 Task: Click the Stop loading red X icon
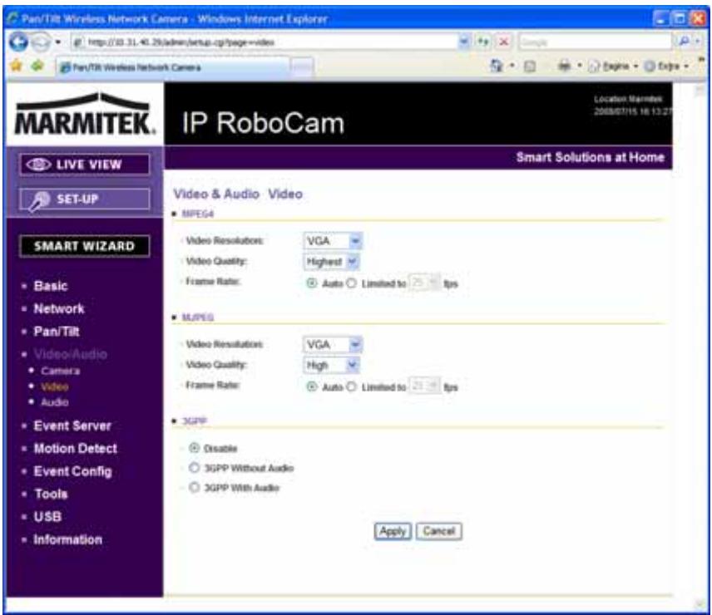(x=503, y=42)
